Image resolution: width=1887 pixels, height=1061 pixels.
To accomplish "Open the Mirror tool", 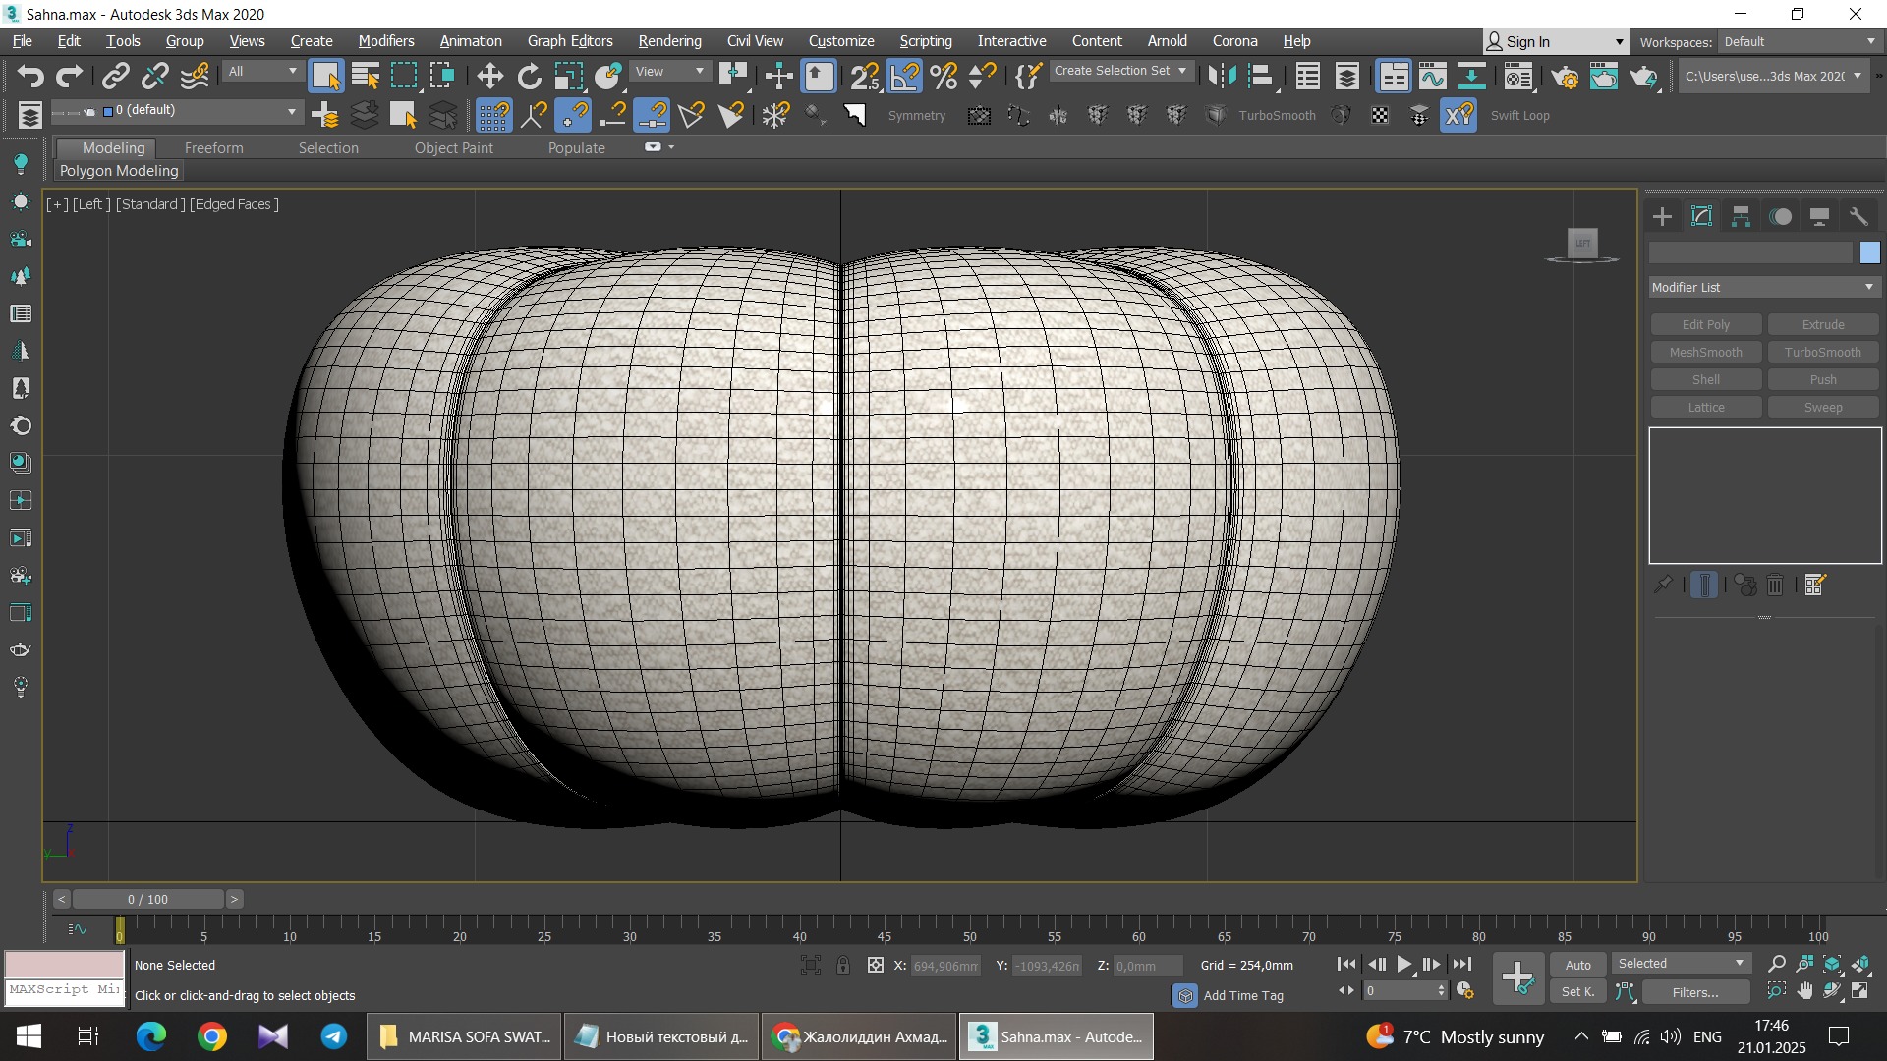I will pos(1222,76).
